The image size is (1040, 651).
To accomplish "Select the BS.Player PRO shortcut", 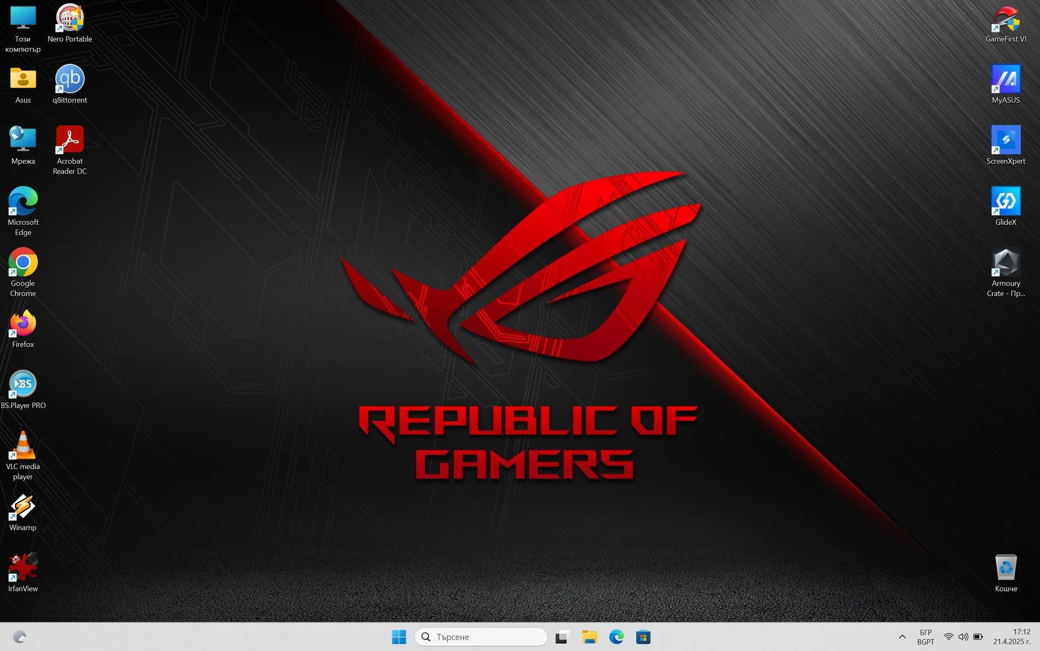I will pos(23,390).
